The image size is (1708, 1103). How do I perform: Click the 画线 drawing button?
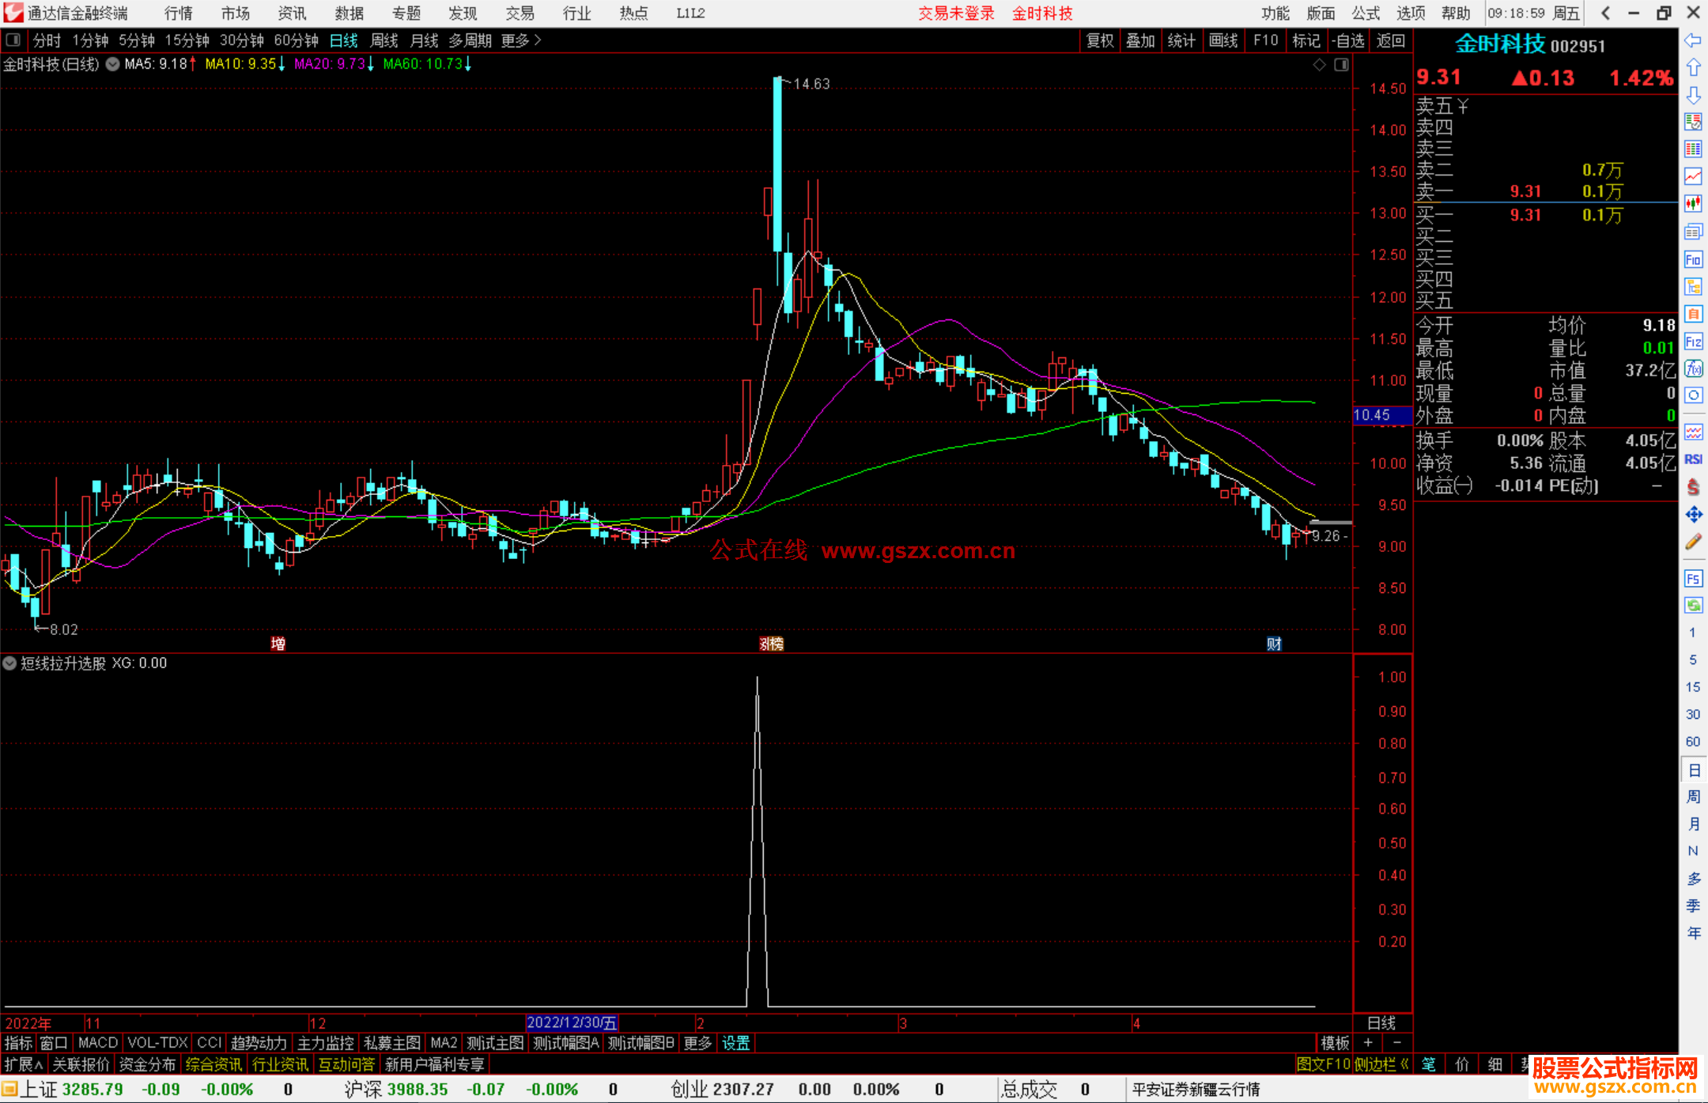1223,40
